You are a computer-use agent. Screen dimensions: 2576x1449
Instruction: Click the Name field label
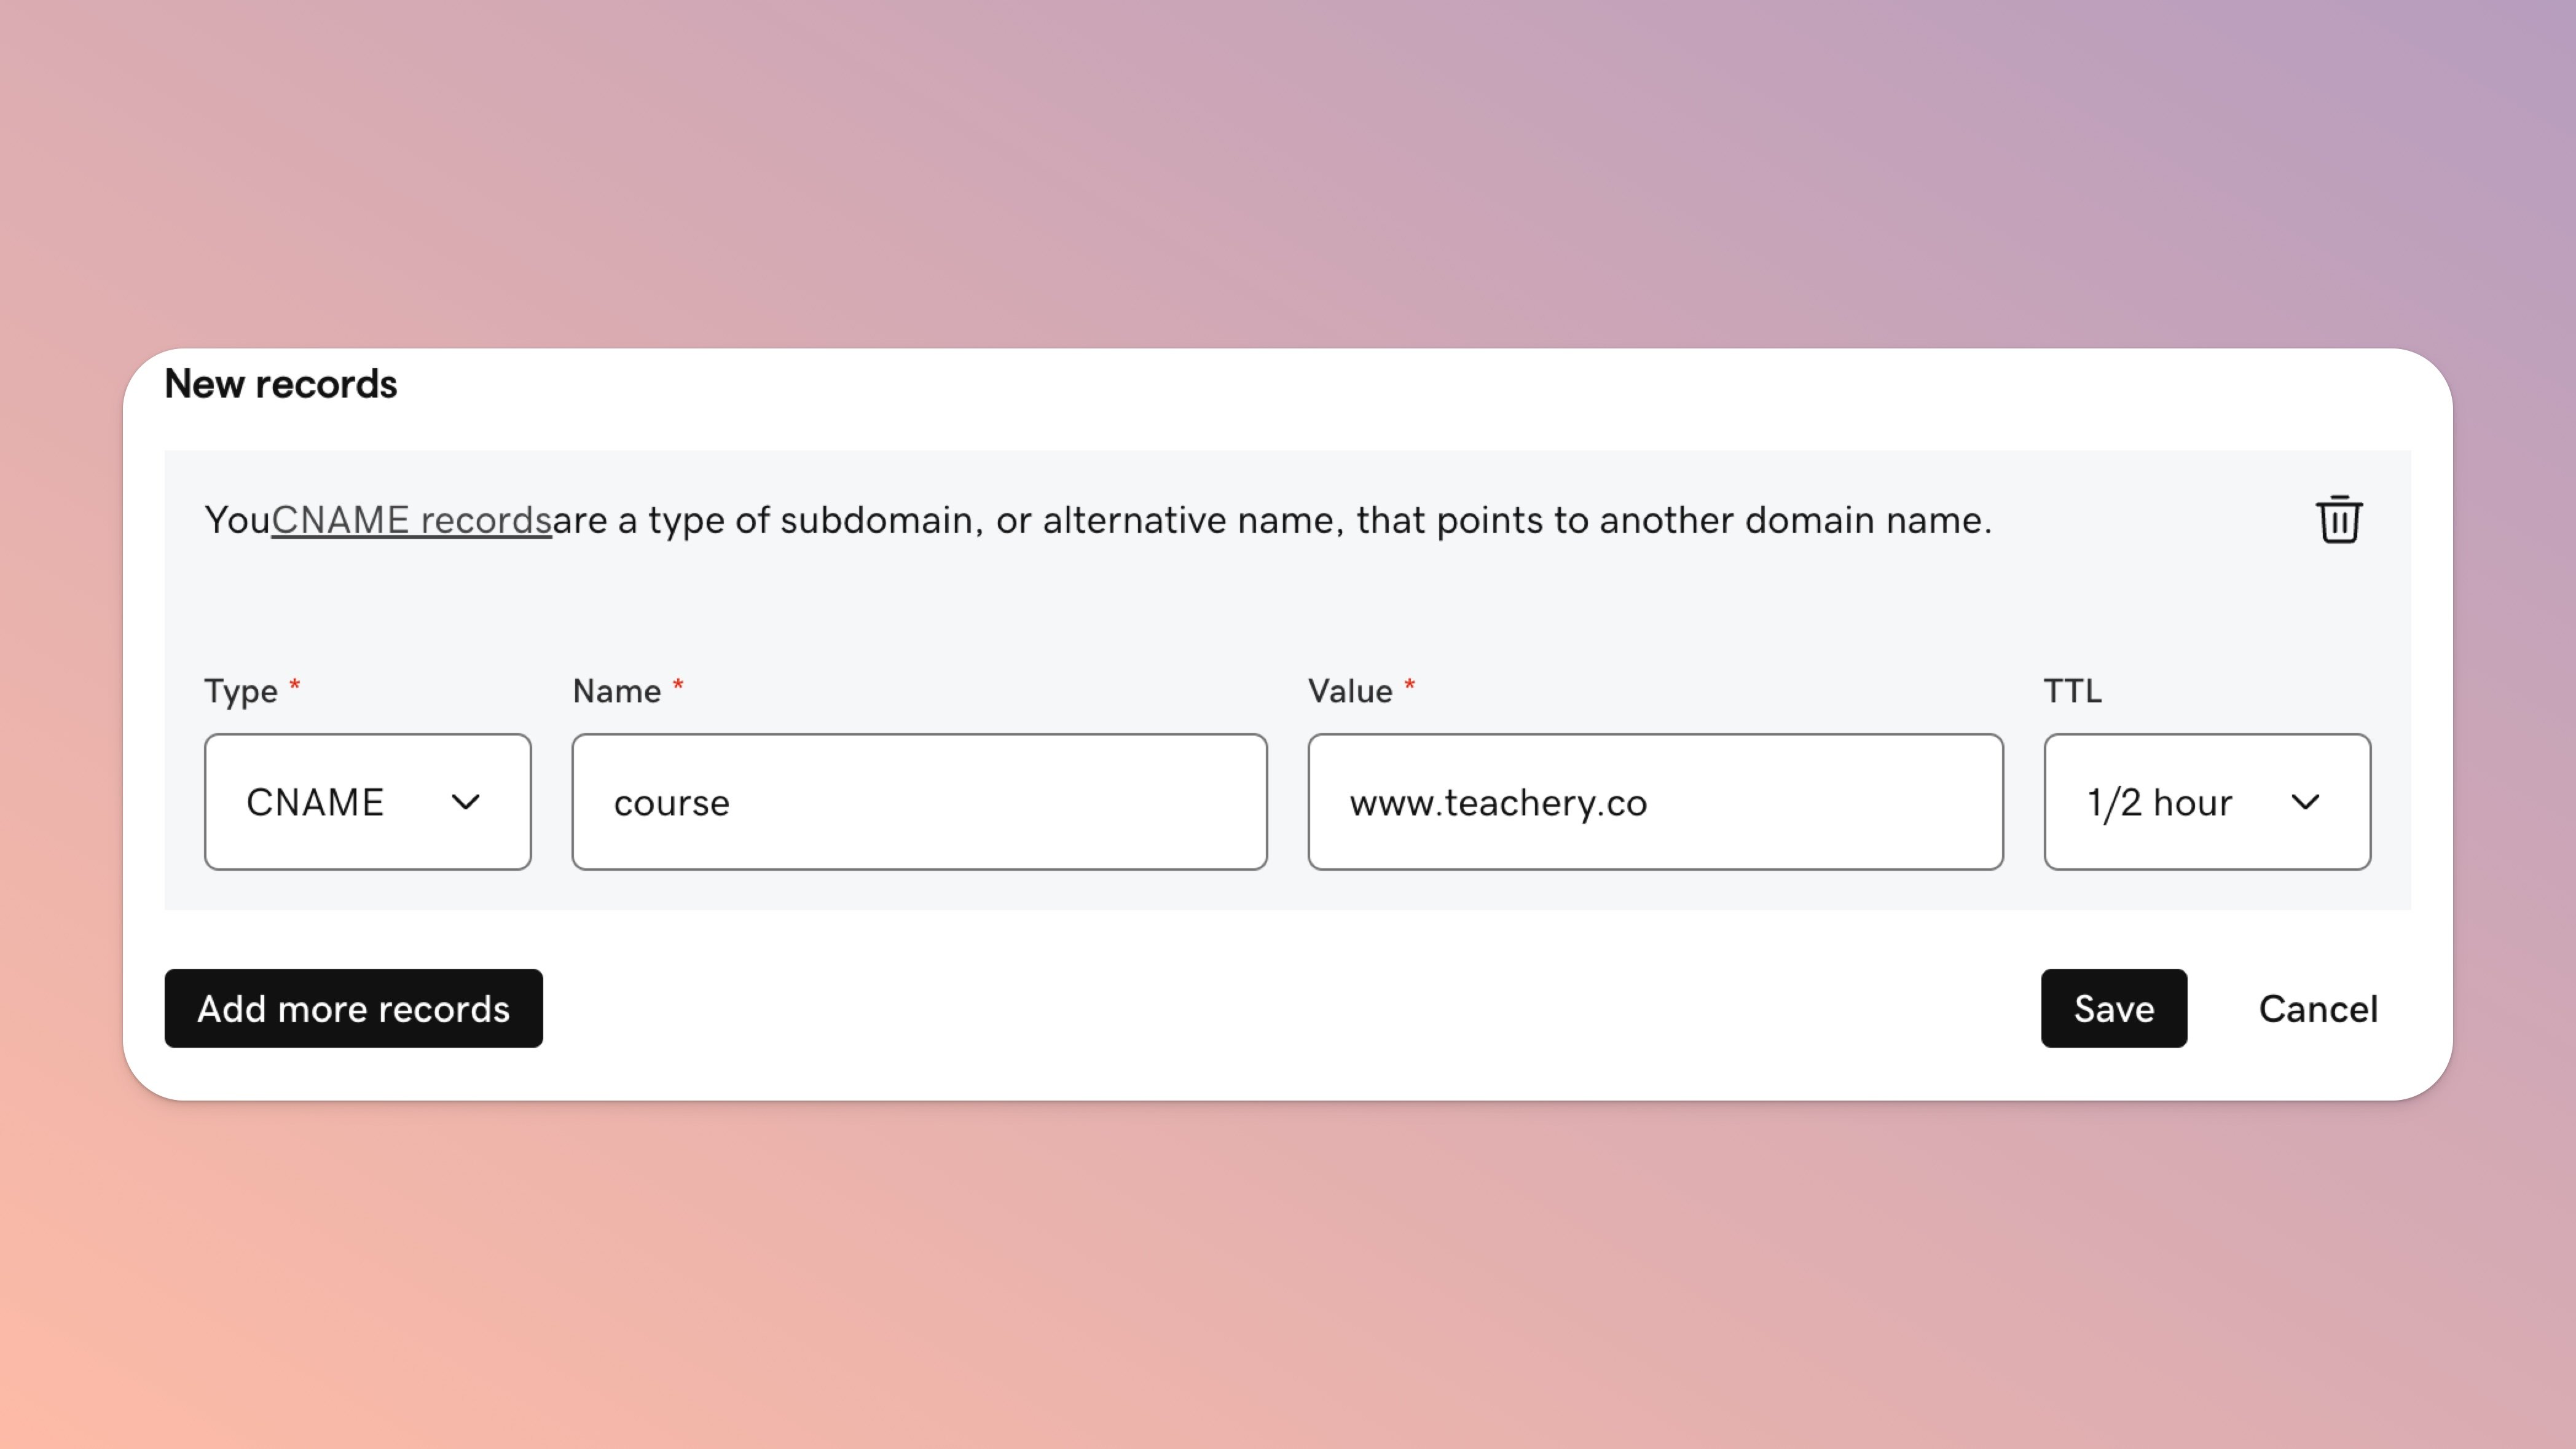point(616,691)
